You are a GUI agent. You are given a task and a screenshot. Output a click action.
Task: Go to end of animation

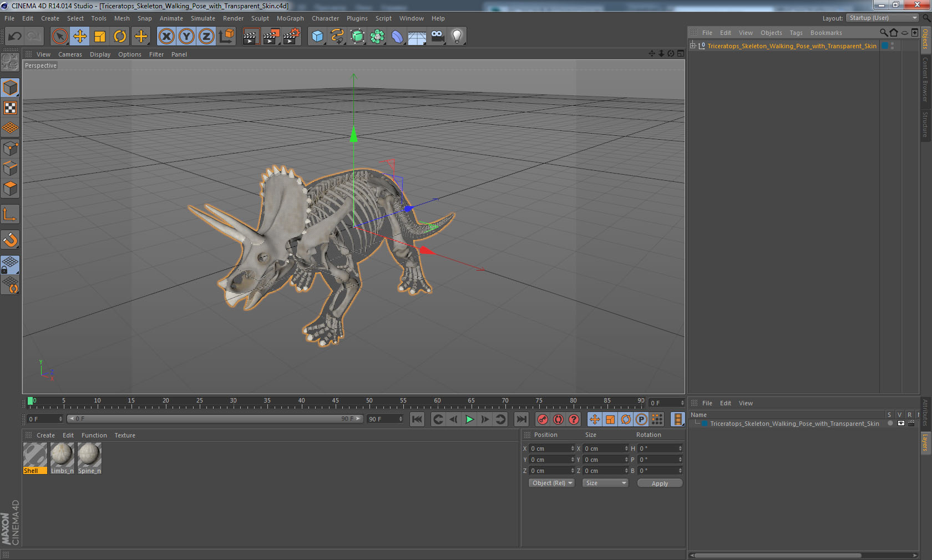tap(521, 419)
